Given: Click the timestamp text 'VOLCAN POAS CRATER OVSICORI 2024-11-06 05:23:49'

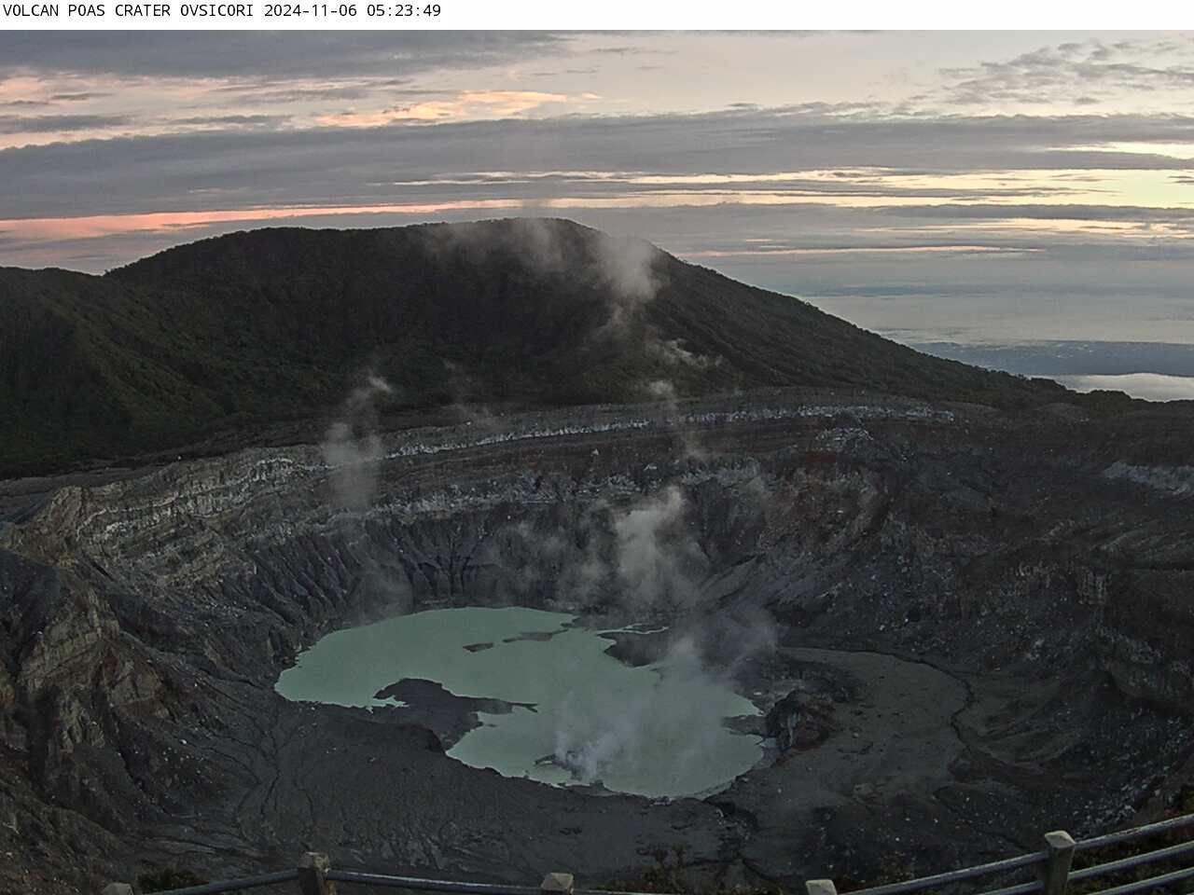Looking at the screenshot, I should tap(222, 11).
